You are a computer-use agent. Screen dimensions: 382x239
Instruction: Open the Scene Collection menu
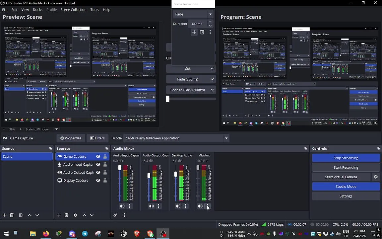tap(74, 10)
